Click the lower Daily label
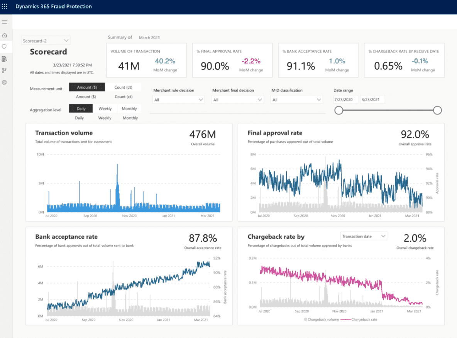The height and width of the screenshot is (338, 457). point(79,118)
